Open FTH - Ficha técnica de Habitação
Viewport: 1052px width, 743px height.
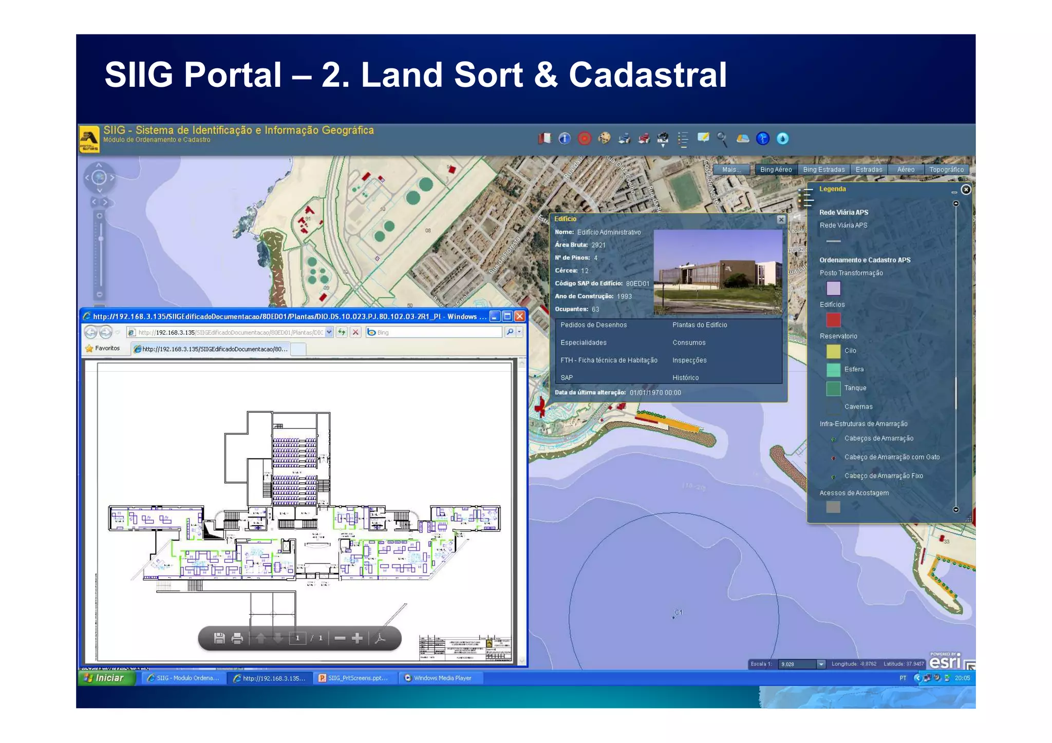[609, 360]
